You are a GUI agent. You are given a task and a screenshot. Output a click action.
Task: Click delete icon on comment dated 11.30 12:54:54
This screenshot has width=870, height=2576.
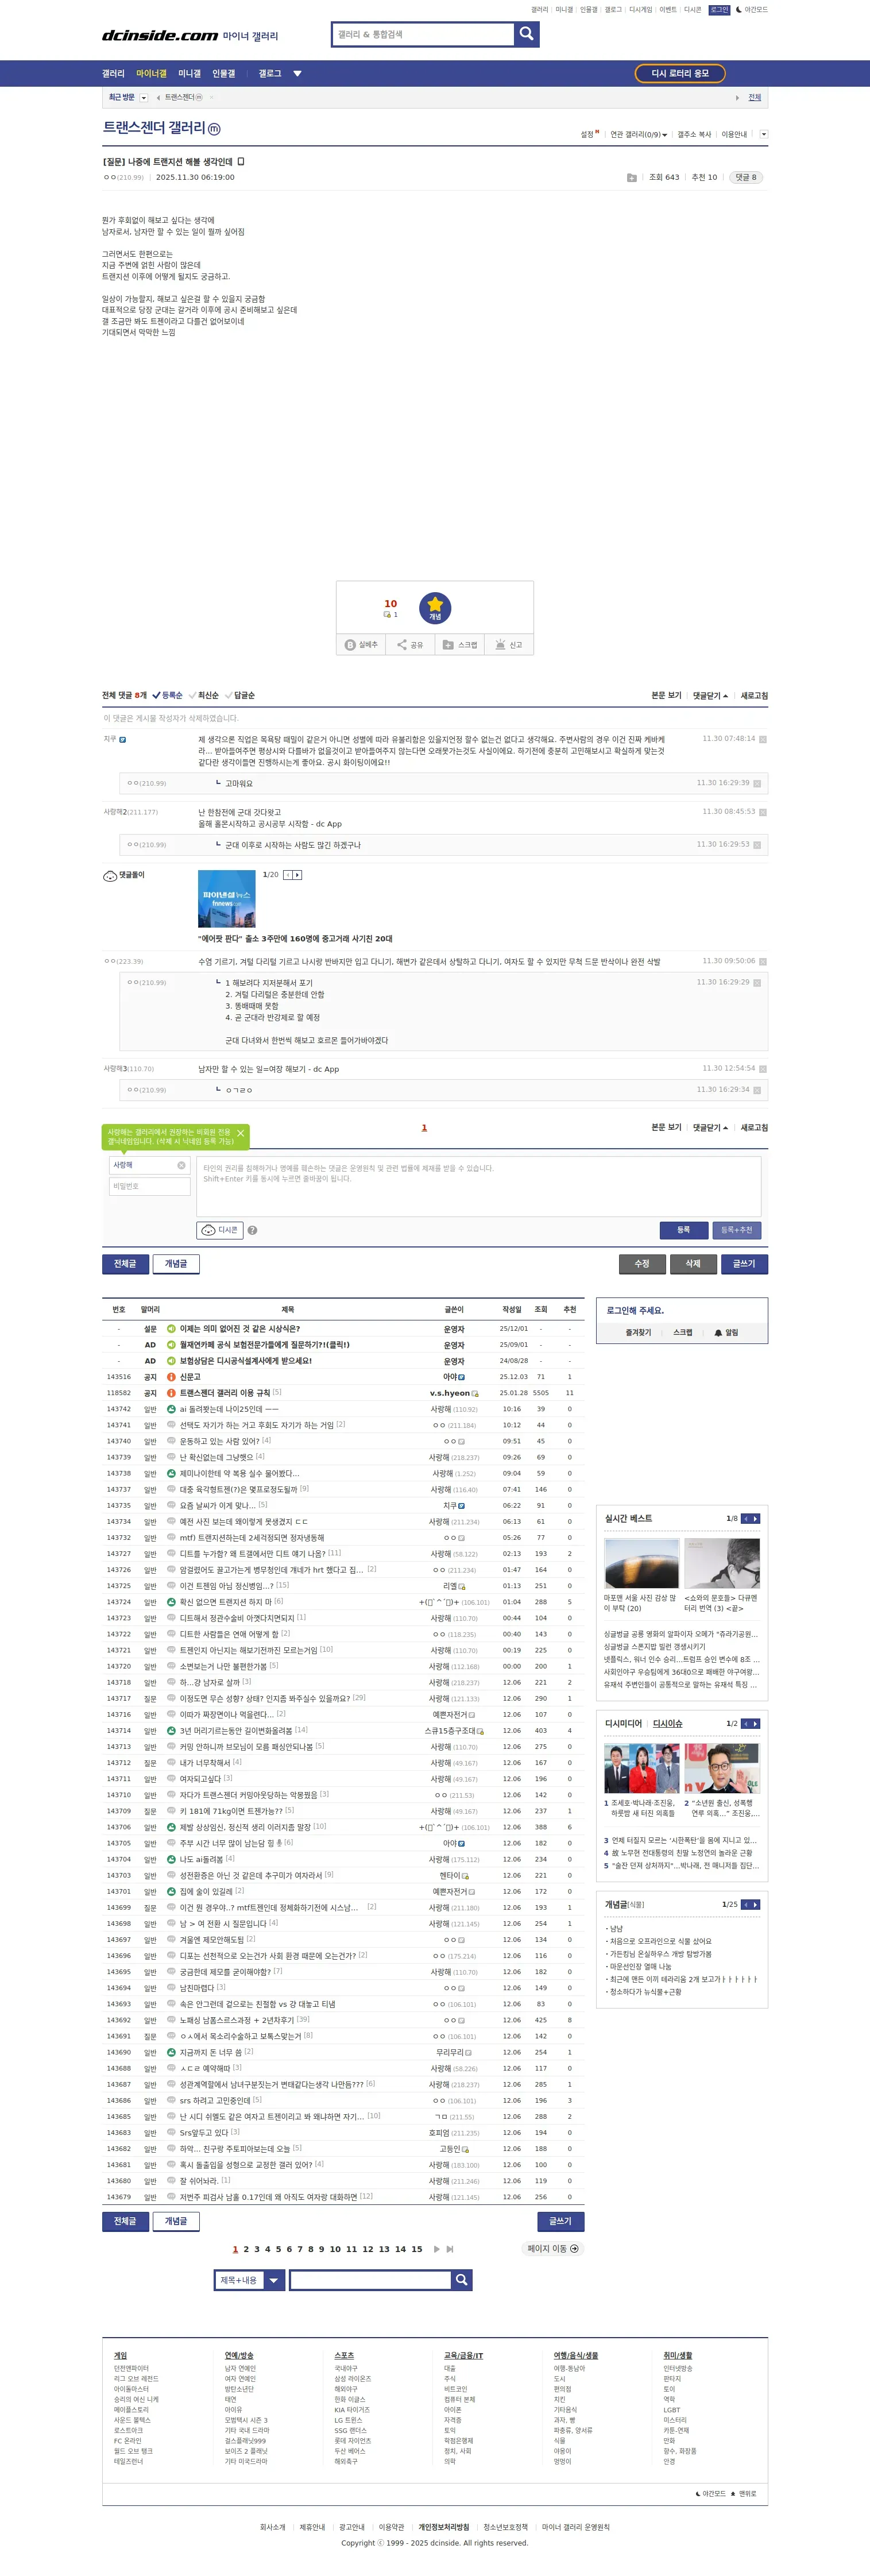(x=763, y=1069)
